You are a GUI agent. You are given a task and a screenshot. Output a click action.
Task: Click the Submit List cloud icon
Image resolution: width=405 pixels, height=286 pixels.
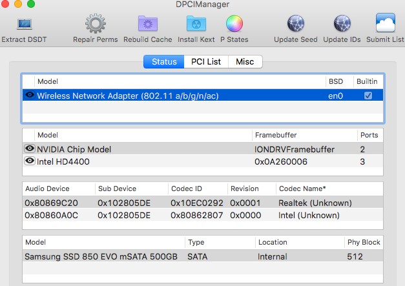[x=385, y=24]
